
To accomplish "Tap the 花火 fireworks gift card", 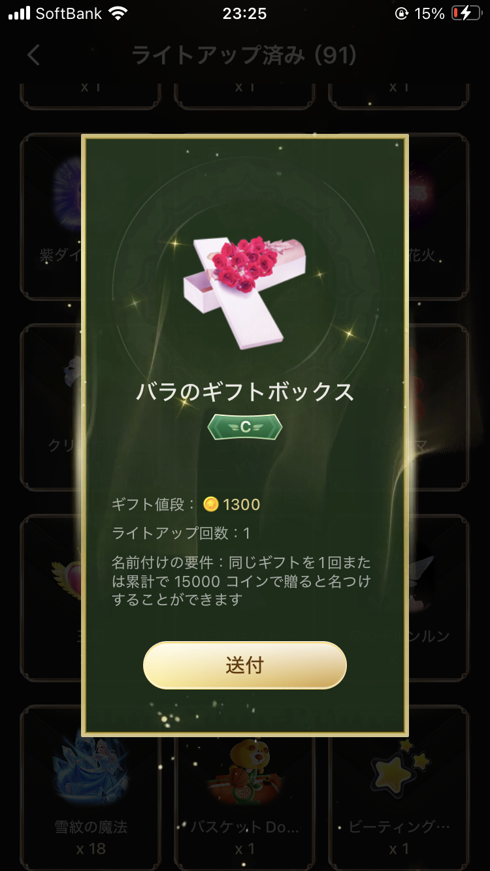I will 438,217.
